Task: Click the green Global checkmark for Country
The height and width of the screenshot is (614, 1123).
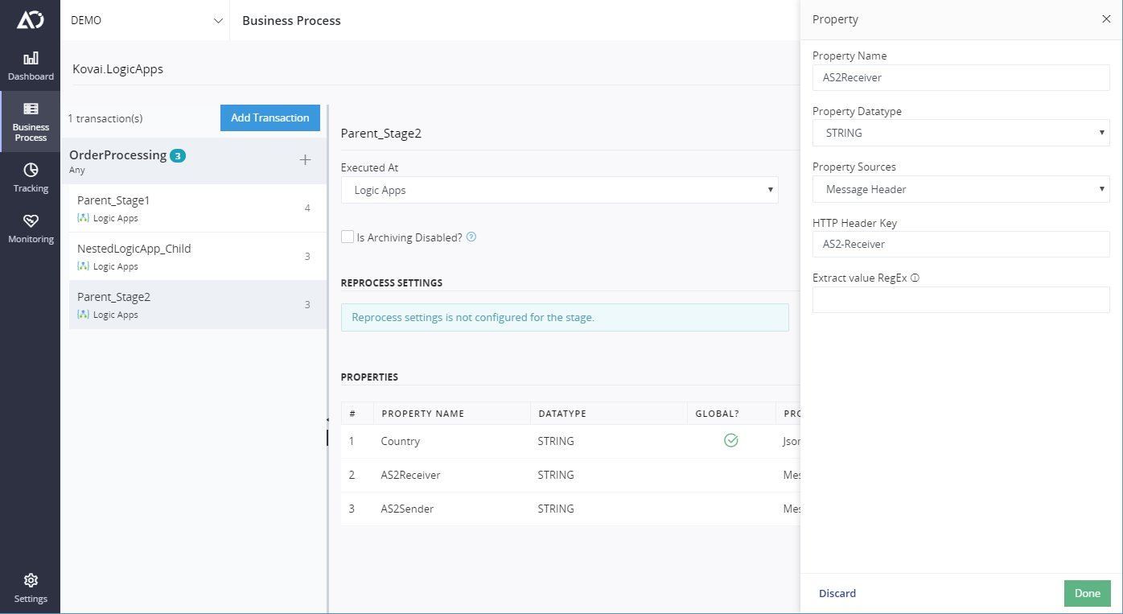Action: point(730,440)
